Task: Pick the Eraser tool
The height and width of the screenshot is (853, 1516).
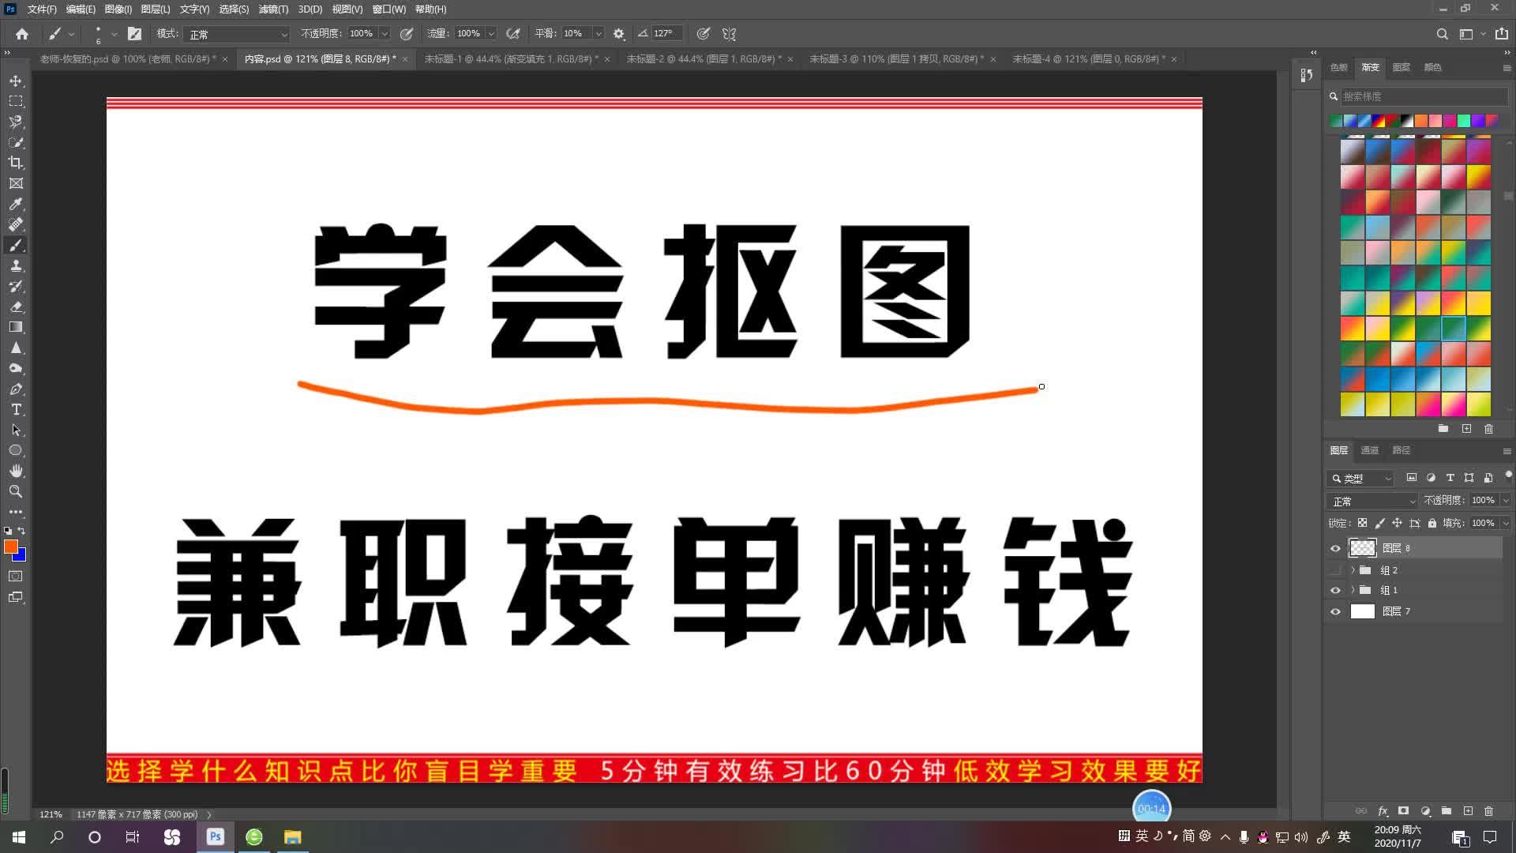Action: coord(16,307)
